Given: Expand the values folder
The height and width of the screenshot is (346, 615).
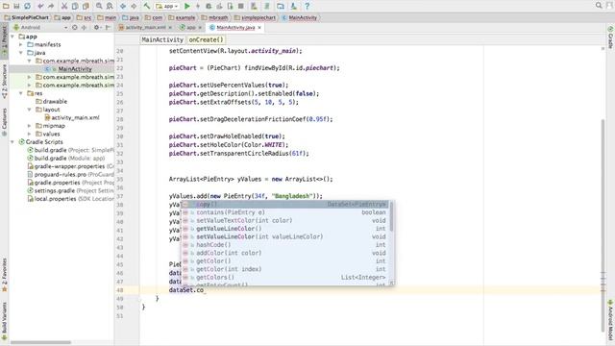Looking at the screenshot, I should point(30,134).
